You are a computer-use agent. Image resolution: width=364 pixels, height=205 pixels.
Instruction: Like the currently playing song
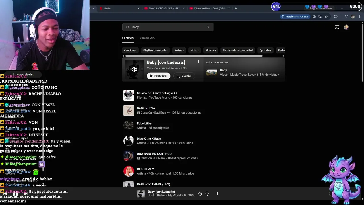tap(200, 194)
